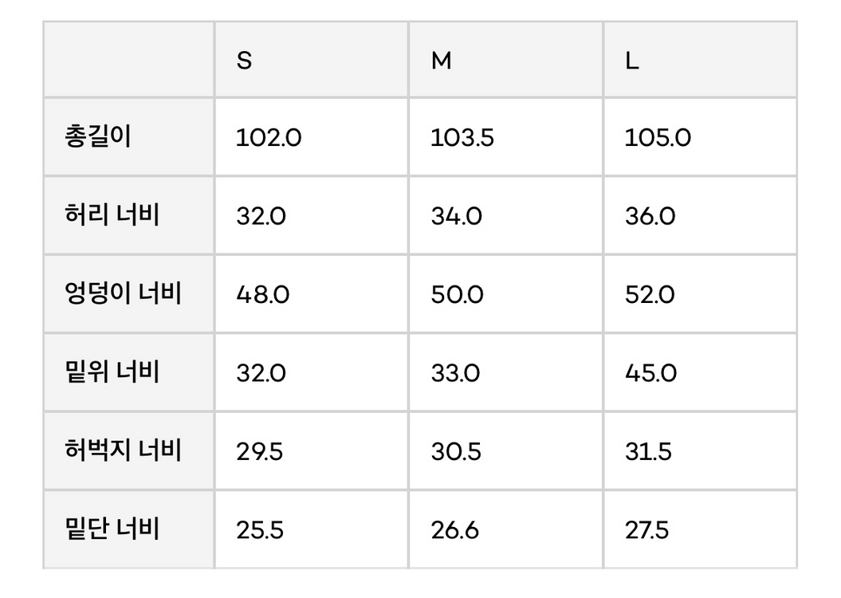Screen dimensions: 841x598
Task: Select the 밑단 너비 row label
Action: (x=112, y=529)
